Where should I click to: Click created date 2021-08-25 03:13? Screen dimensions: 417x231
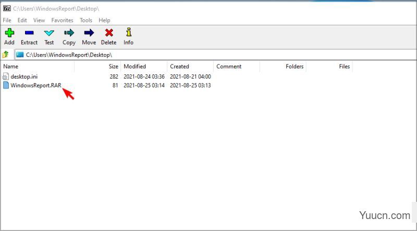coord(190,85)
